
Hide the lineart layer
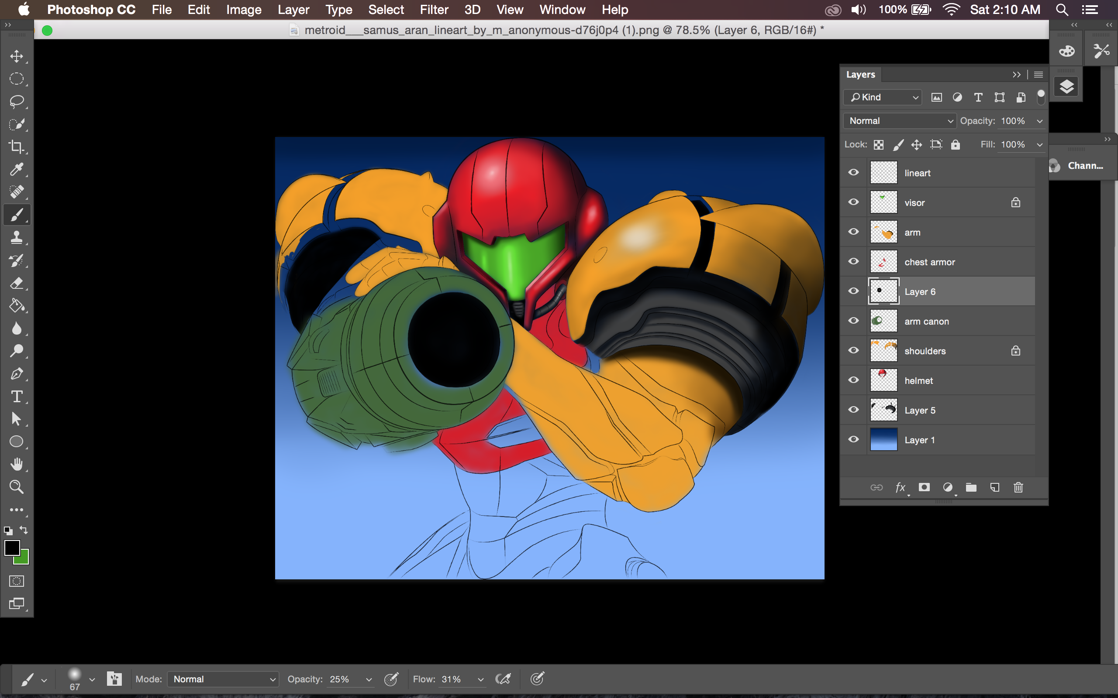pyautogui.click(x=853, y=172)
